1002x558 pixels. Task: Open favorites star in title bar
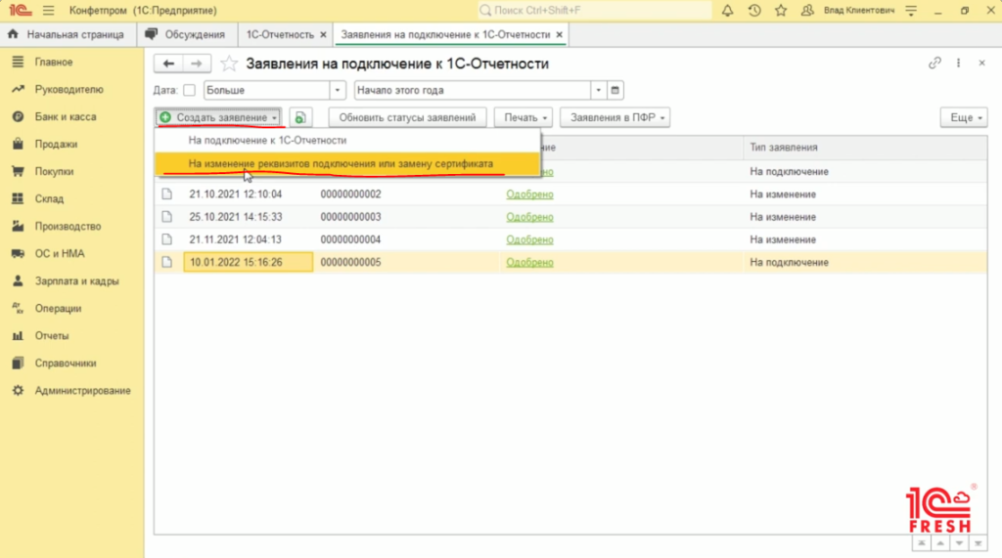pyautogui.click(x=781, y=10)
